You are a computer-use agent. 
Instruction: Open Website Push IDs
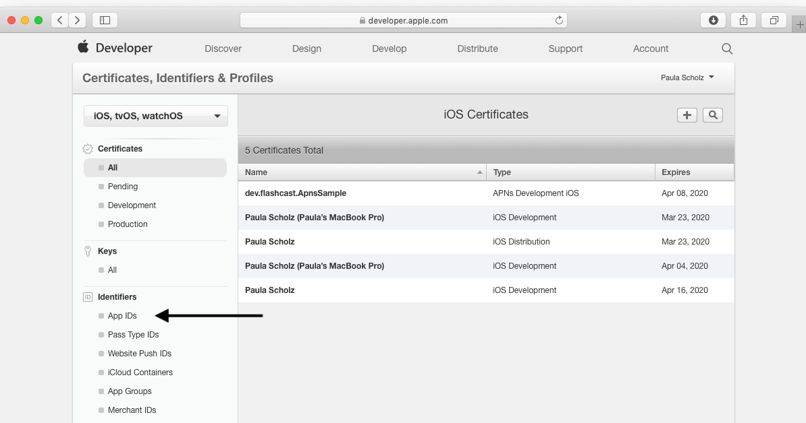point(139,354)
